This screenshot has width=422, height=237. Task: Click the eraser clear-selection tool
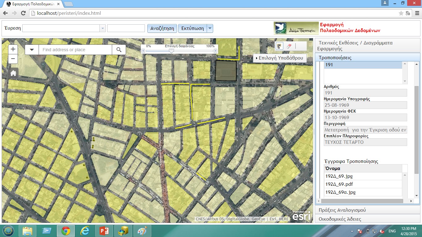click(289, 46)
